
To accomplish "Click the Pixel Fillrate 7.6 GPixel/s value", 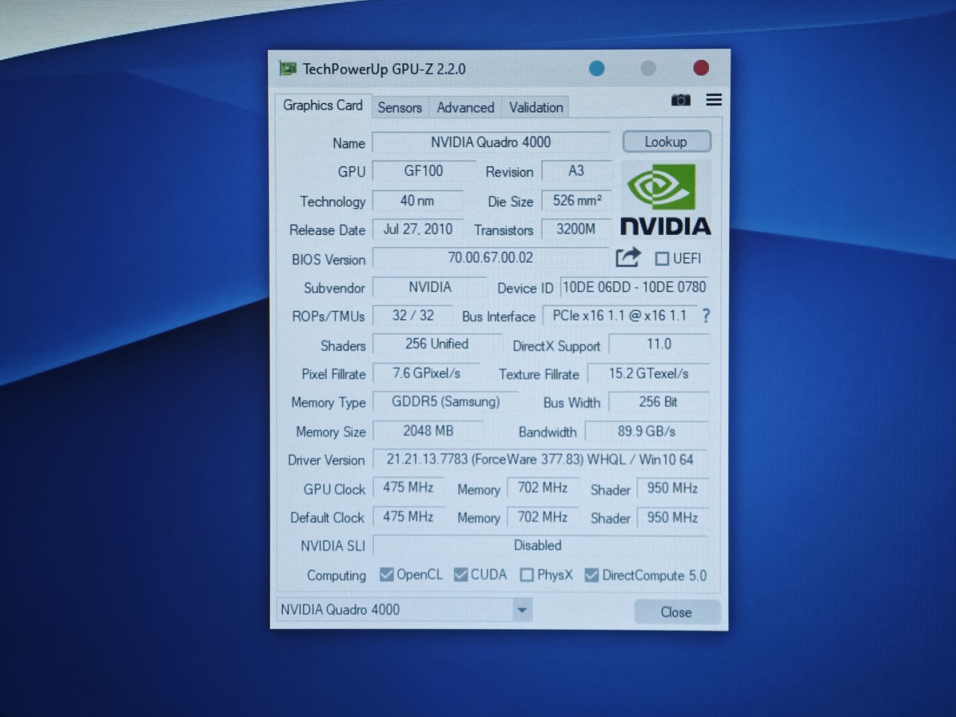I will pos(426,373).
